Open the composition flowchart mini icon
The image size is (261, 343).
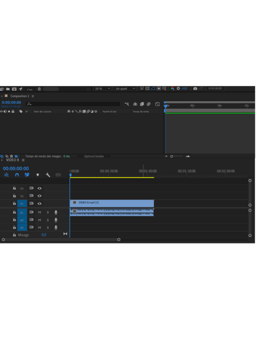[127, 104]
